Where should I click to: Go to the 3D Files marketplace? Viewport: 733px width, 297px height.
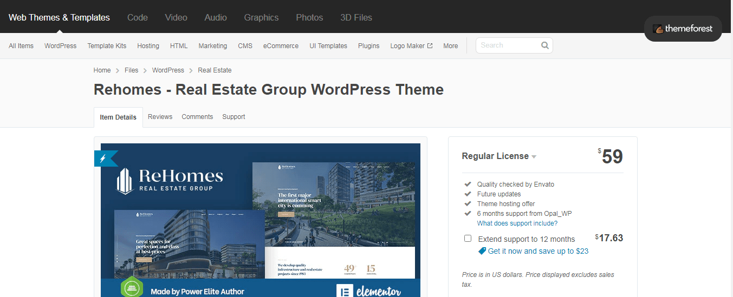[x=356, y=17]
